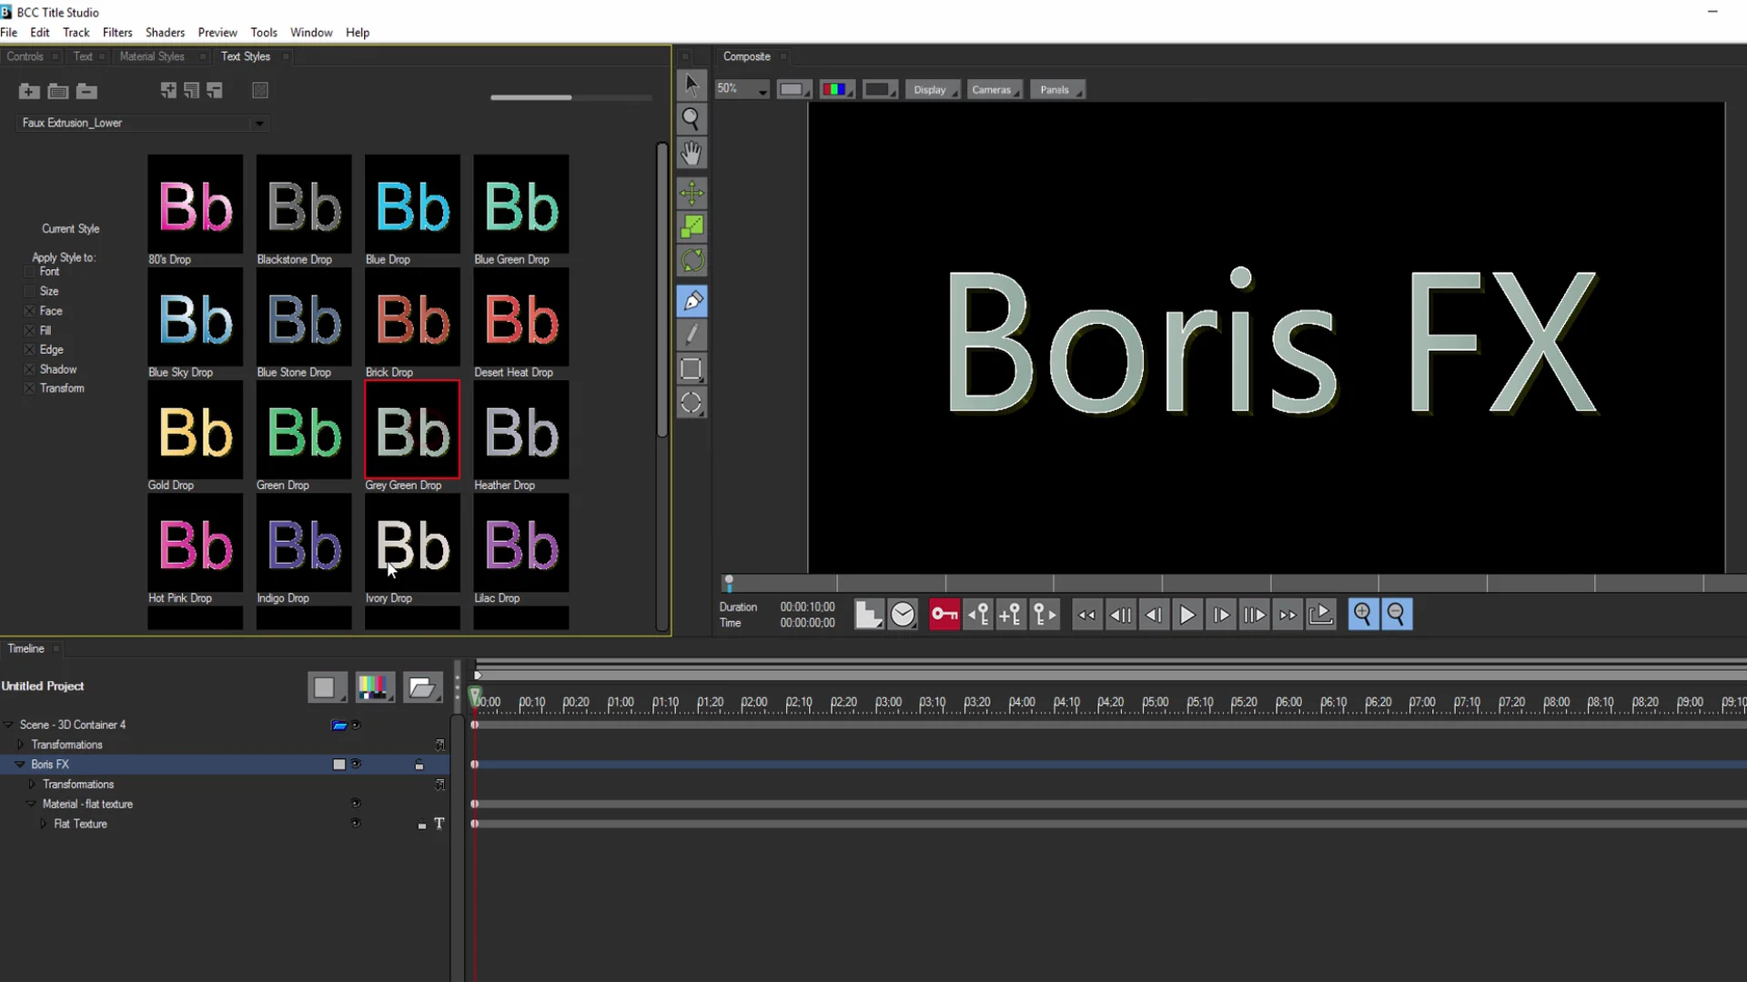Select the Pan tool in the composite toolbar
This screenshot has height=982, width=1747.
pyautogui.click(x=692, y=153)
